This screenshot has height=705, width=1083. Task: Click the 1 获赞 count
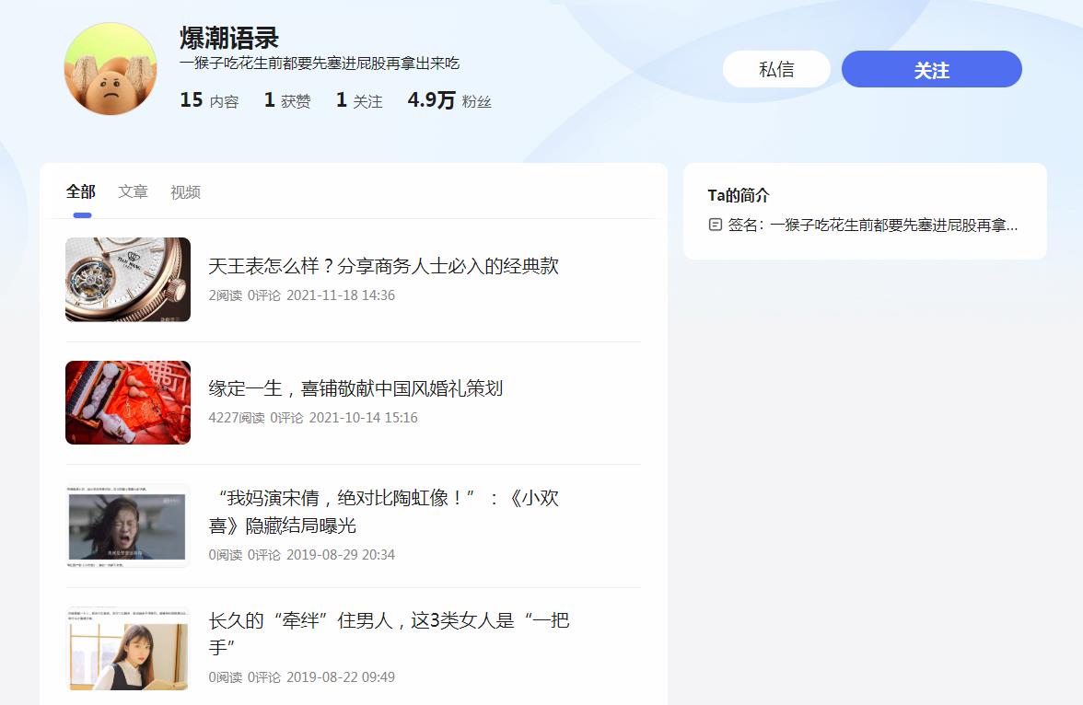(x=287, y=101)
